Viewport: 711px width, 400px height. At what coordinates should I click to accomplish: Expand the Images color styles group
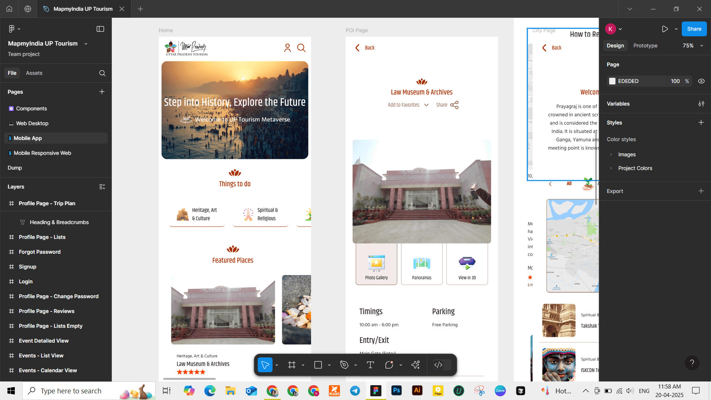[x=611, y=154]
